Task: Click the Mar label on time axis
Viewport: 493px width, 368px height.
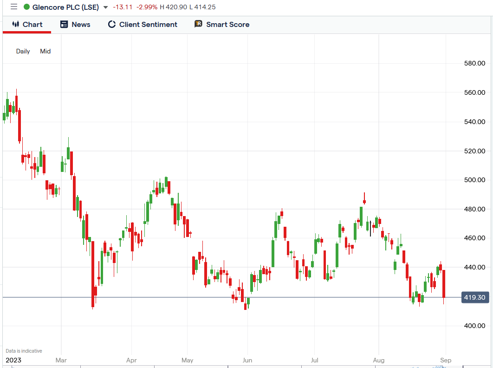Action: coord(61,360)
